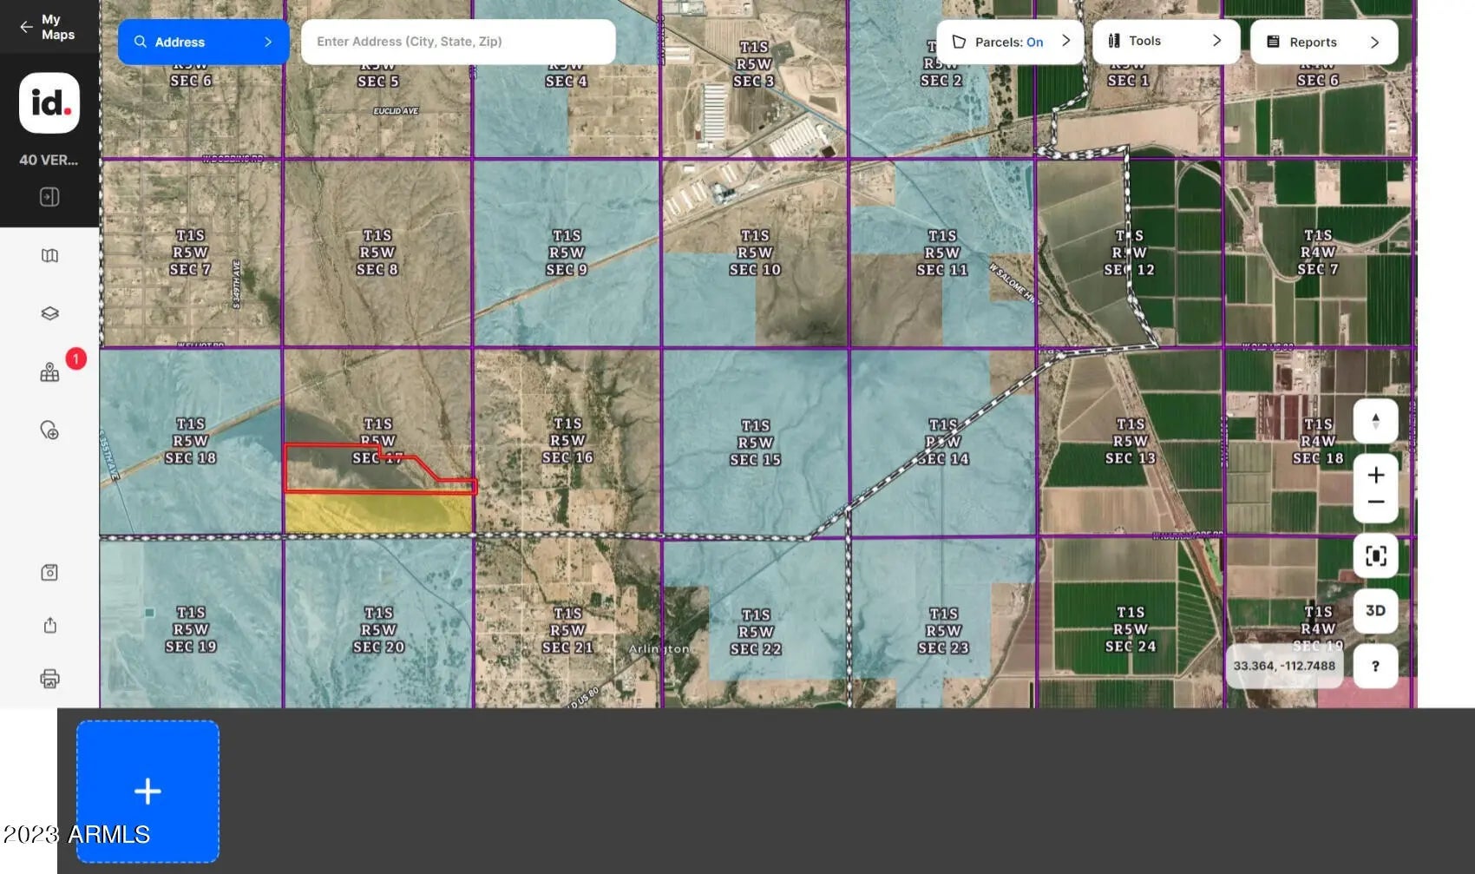
Task: Open the layers stack icon
Action: tap(49, 313)
